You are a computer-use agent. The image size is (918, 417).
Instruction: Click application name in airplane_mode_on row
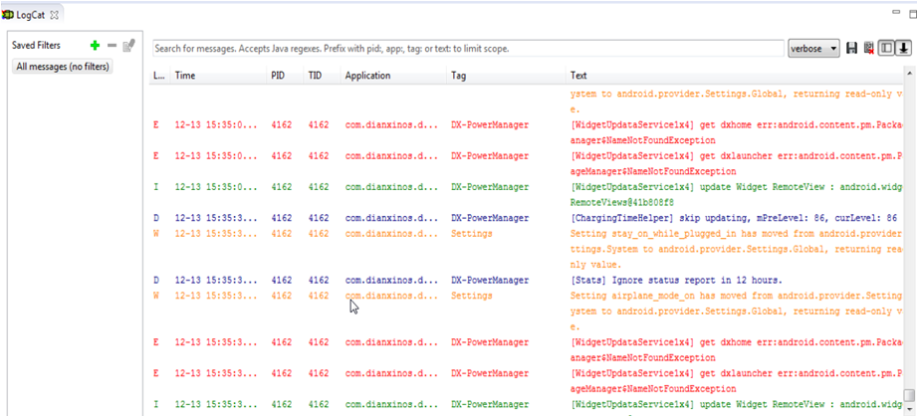[391, 296]
